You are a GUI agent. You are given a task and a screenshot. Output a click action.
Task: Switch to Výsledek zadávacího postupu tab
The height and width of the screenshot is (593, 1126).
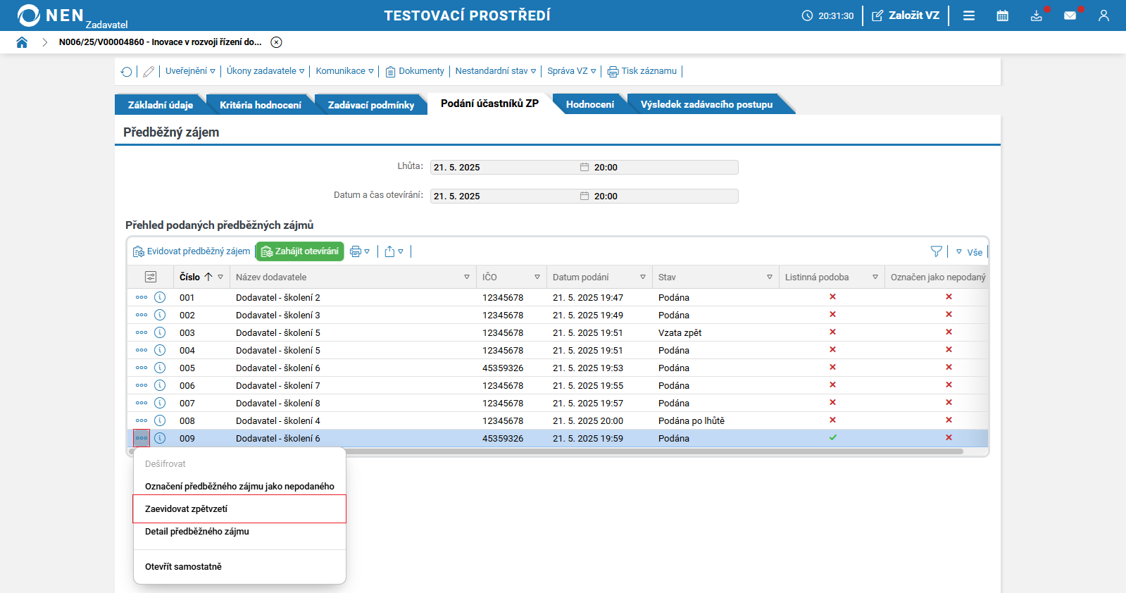(706, 104)
